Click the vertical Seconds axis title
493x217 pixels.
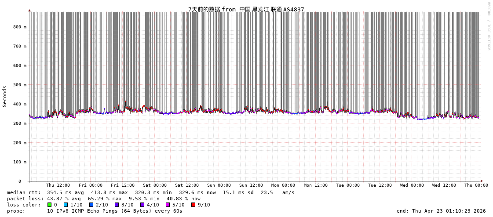(5, 96)
